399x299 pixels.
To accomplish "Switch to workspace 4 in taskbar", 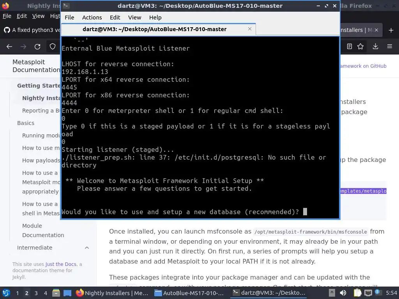I will [45, 293].
